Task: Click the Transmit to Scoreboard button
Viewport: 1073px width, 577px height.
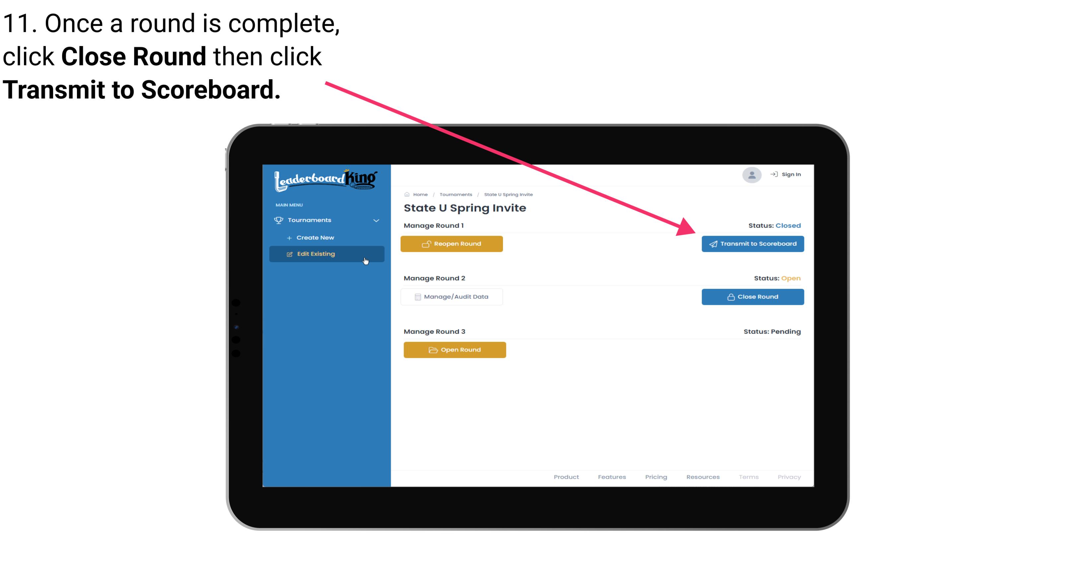Action: tap(752, 244)
